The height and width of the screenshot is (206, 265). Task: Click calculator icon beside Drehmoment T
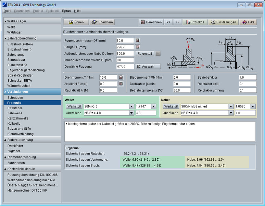point(121,77)
